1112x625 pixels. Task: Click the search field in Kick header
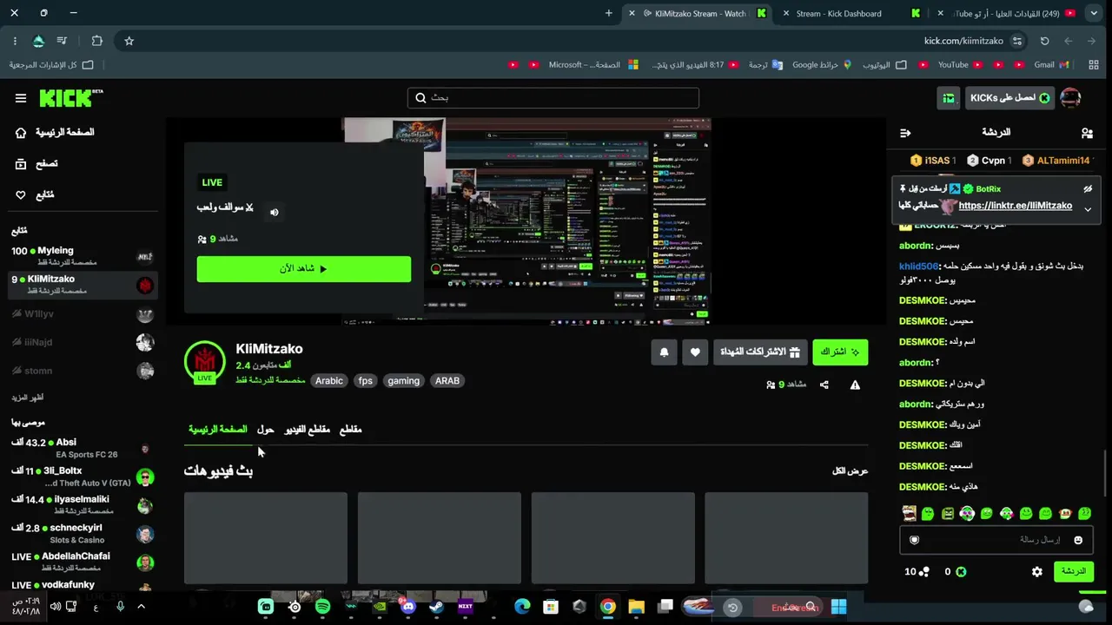pyautogui.click(x=553, y=98)
